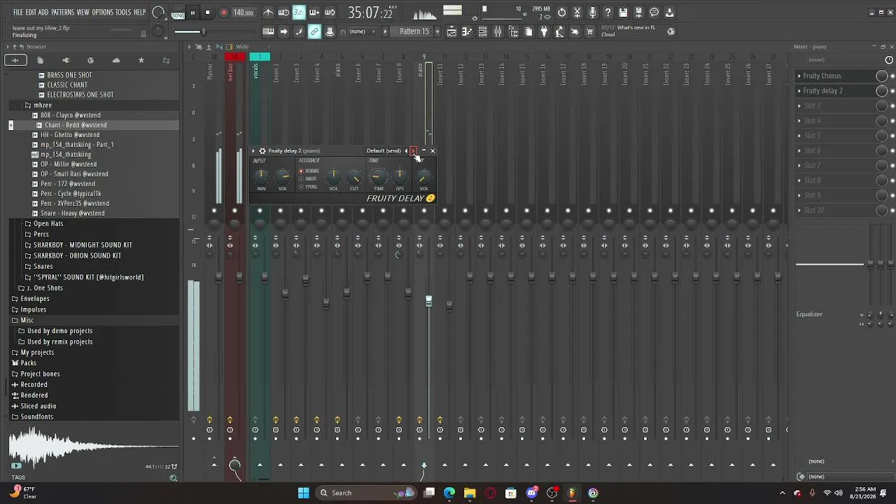The height and width of the screenshot is (504, 896).
Task: Click the Windows taskbar Search box
Action: [x=367, y=493]
